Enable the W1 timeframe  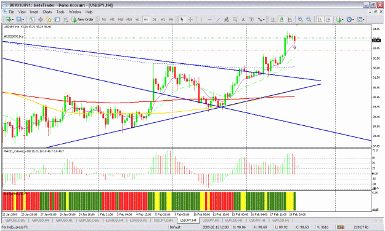(x=163, y=19)
